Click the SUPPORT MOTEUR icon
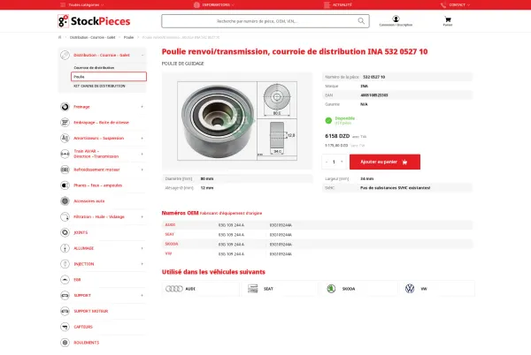 pos(65,311)
